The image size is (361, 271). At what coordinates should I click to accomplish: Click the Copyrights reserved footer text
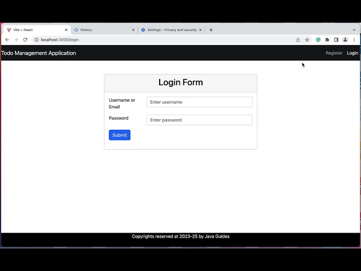[x=180, y=237]
